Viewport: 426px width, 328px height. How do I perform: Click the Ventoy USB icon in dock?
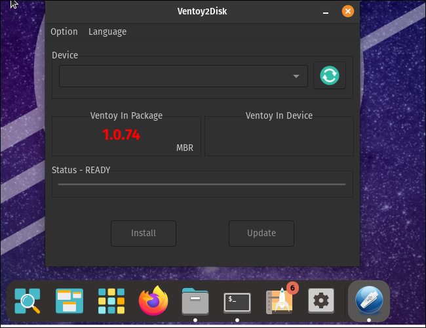[x=369, y=300]
